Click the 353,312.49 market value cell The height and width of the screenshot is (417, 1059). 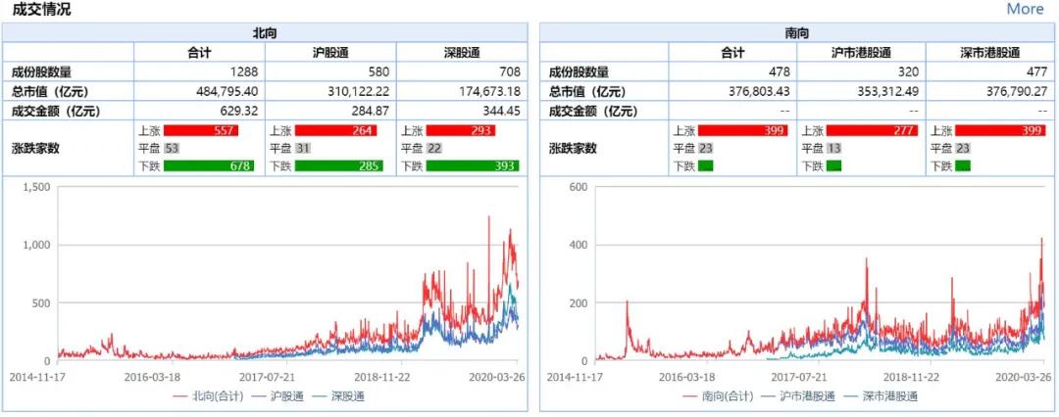tap(861, 92)
